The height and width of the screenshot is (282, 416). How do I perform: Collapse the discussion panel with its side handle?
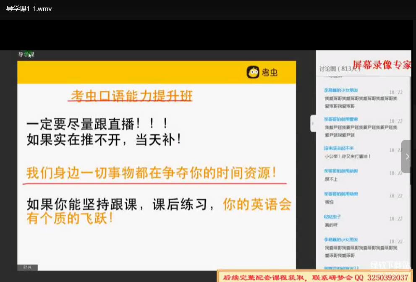(313, 123)
